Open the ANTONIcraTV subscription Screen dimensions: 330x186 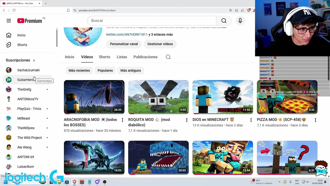tap(28, 99)
